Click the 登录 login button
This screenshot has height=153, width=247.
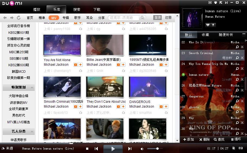point(158,18)
